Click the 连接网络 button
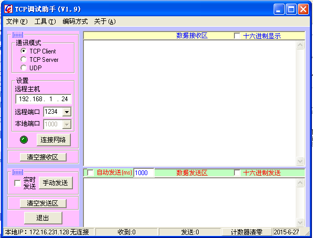This screenshot has height=238, width=313. (x=53, y=140)
